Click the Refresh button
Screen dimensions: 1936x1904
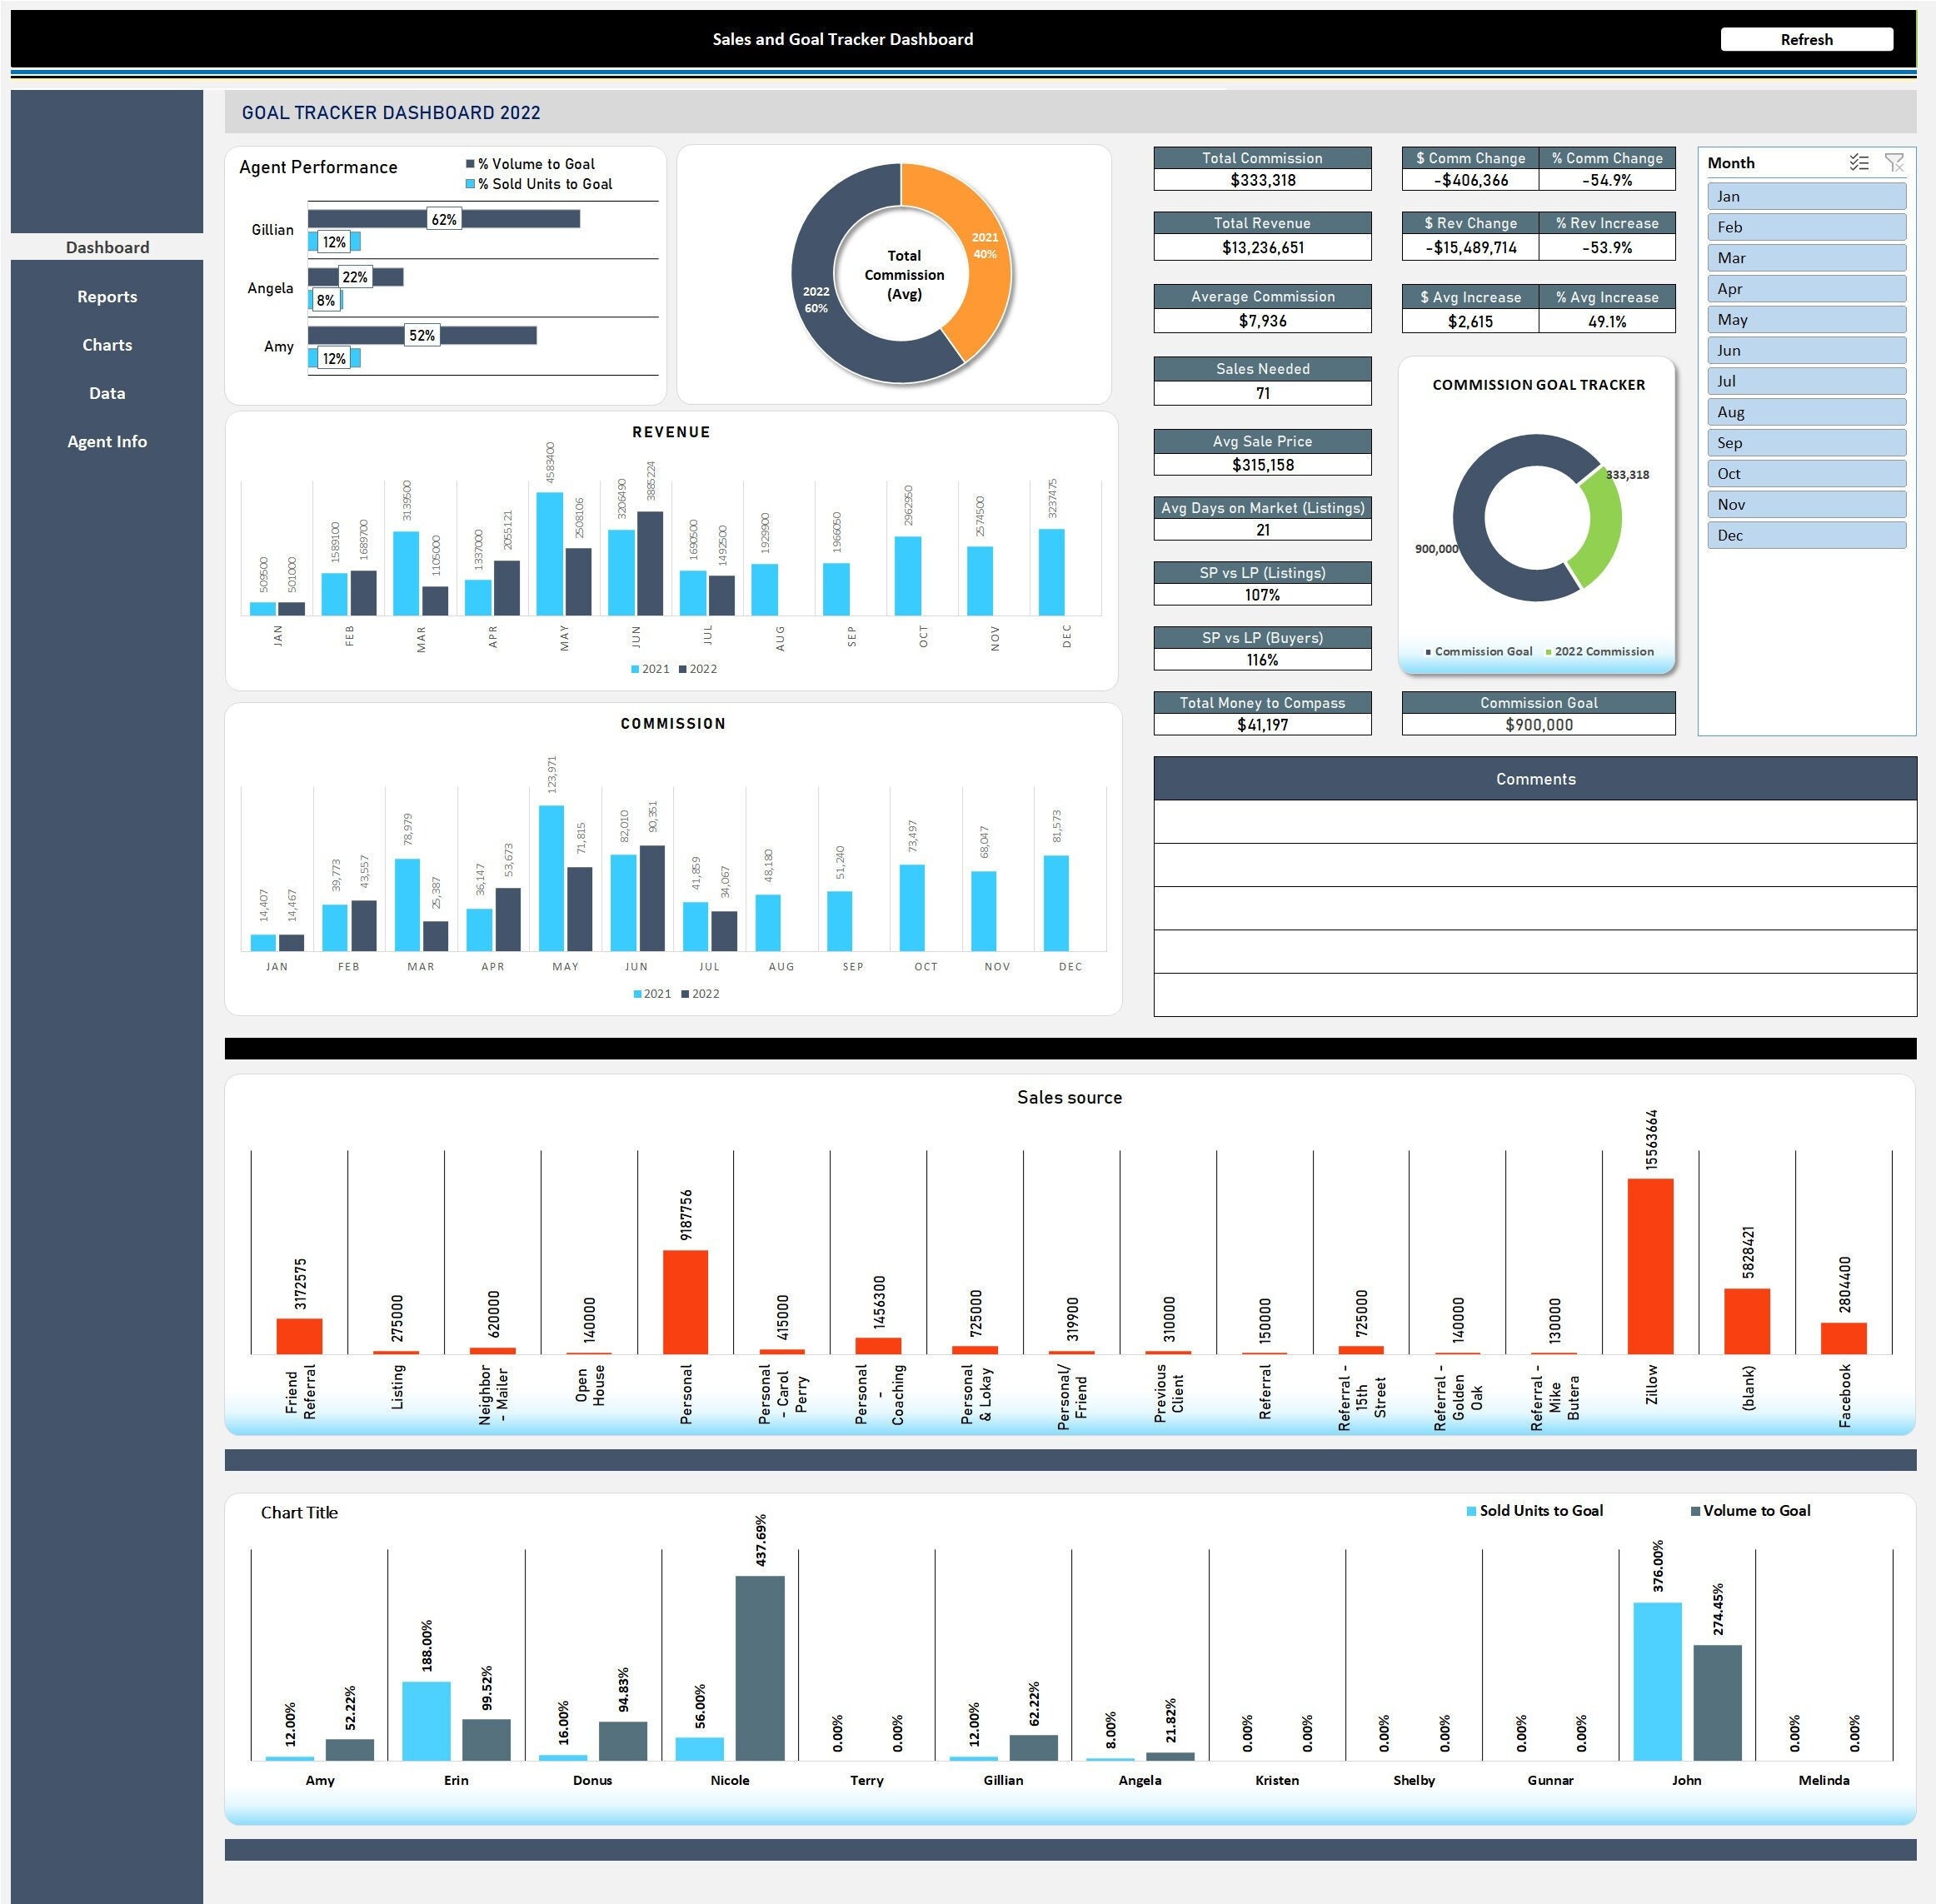[x=1806, y=39]
